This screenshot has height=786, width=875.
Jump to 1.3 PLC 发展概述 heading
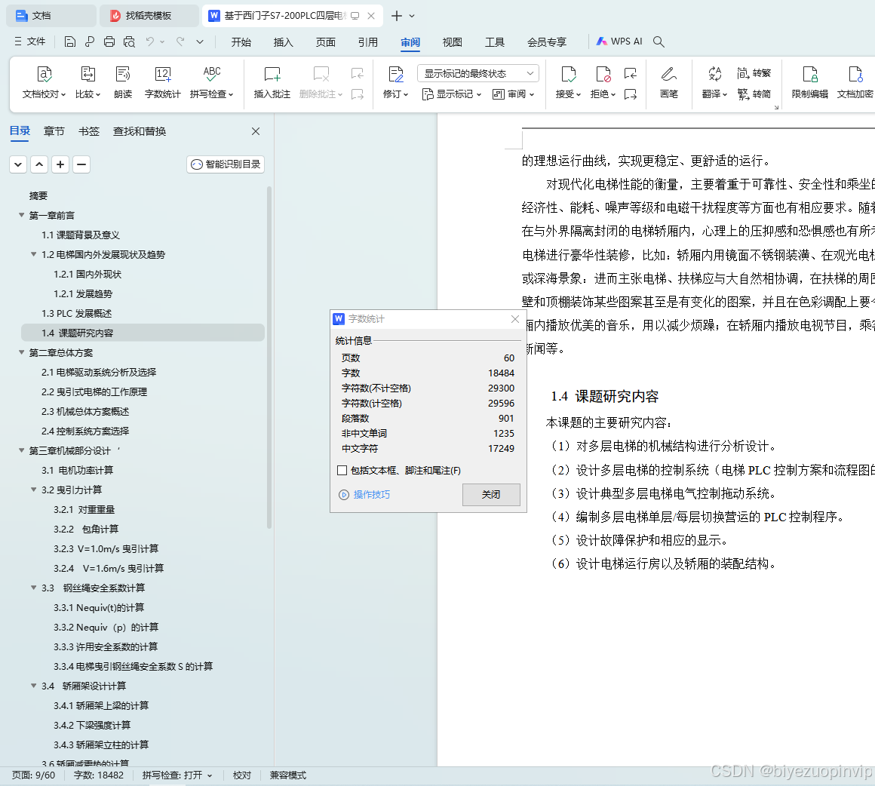click(76, 313)
